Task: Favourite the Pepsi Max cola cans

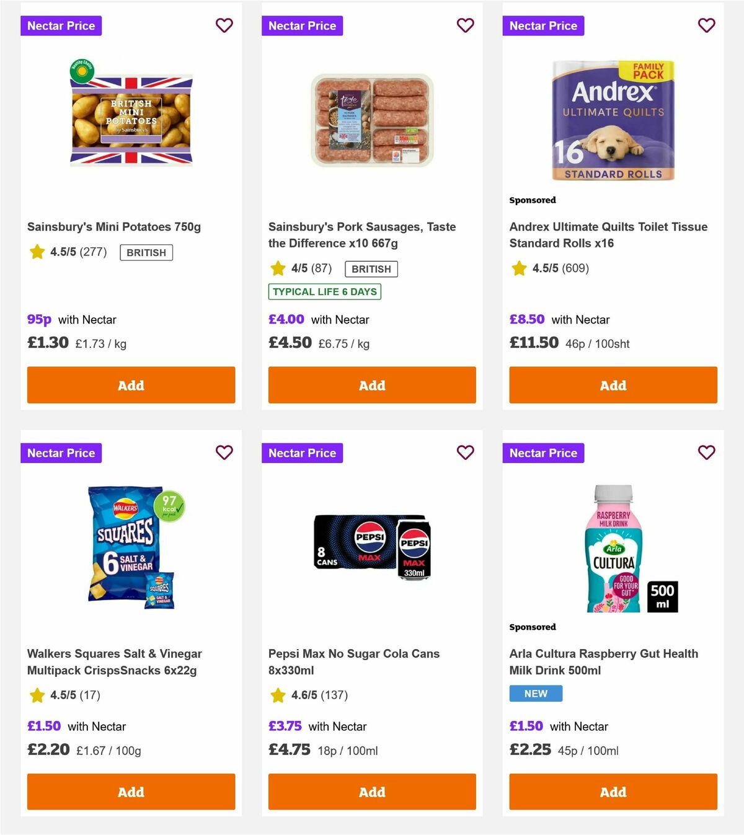Action: tap(465, 453)
